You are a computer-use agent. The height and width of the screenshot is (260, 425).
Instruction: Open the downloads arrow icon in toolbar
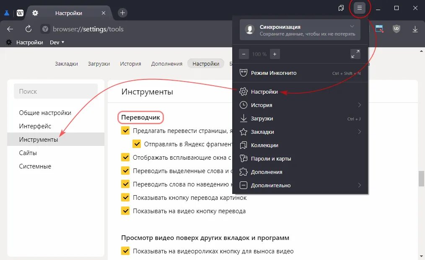[x=415, y=29]
